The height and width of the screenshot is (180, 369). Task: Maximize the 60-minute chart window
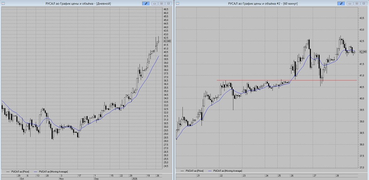pyautogui.click(x=357, y=3)
